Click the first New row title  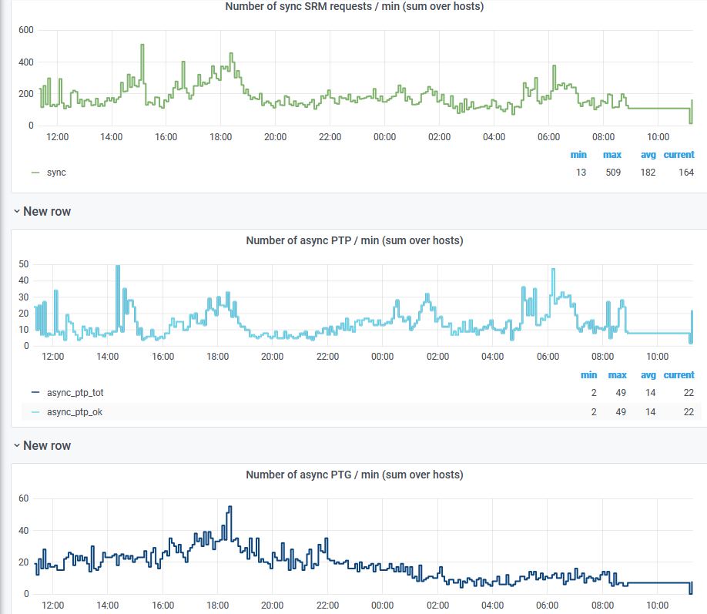click(x=47, y=211)
